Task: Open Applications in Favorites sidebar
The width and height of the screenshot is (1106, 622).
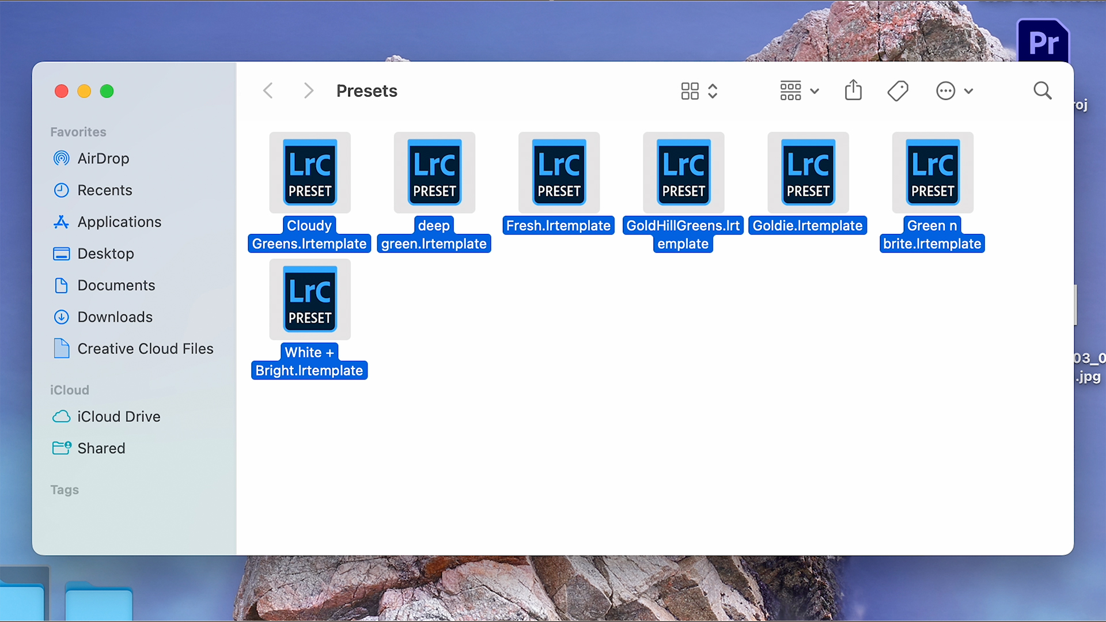Action: [x=119, y=222]
